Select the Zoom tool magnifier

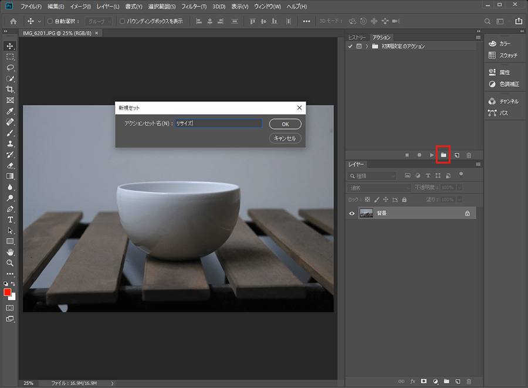(x=10, y=263)
